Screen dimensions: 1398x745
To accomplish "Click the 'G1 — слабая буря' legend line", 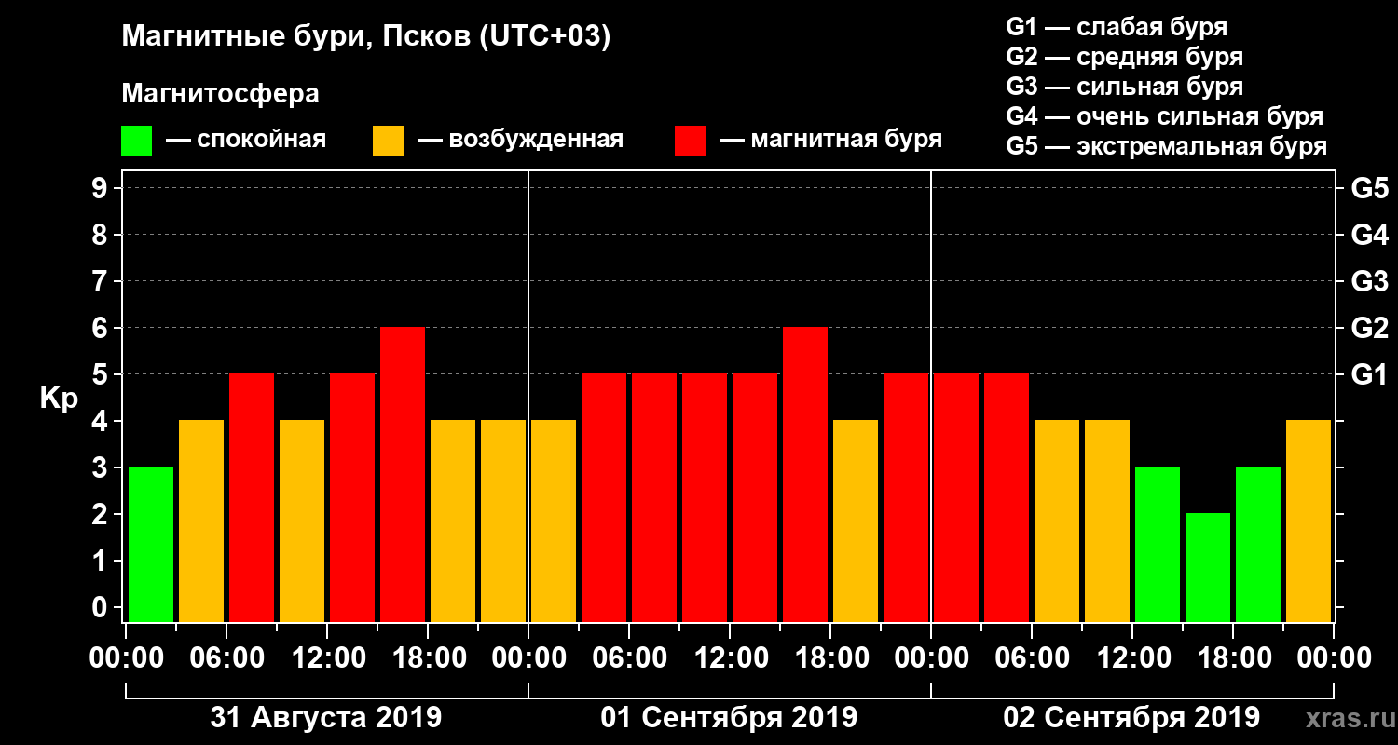I will point(1117,27).
